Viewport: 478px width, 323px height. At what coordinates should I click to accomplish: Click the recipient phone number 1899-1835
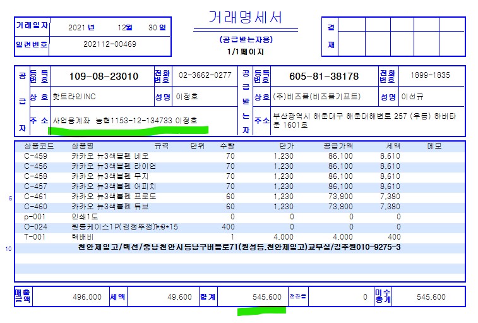pyautogui.click(x=430, y=75)
